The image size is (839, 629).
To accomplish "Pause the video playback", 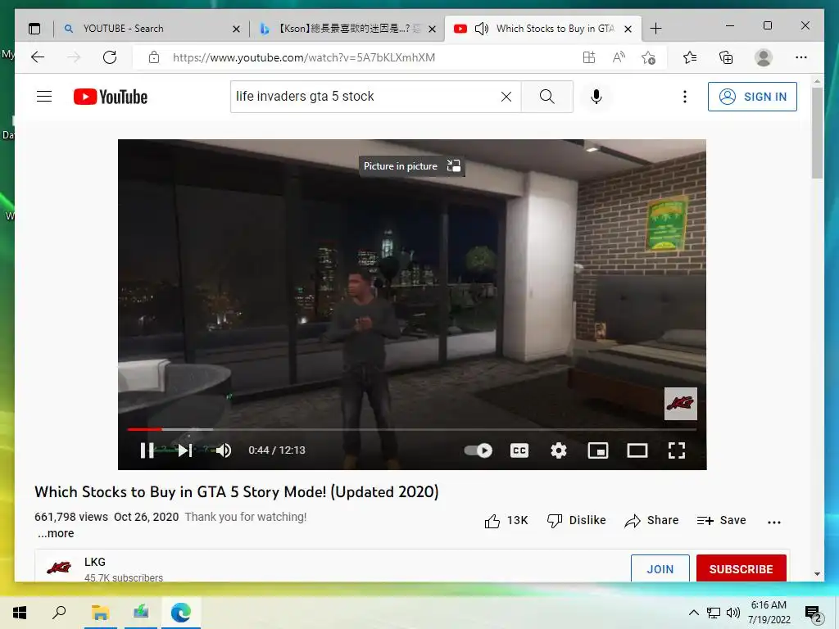I will click(x=147, y=450).
